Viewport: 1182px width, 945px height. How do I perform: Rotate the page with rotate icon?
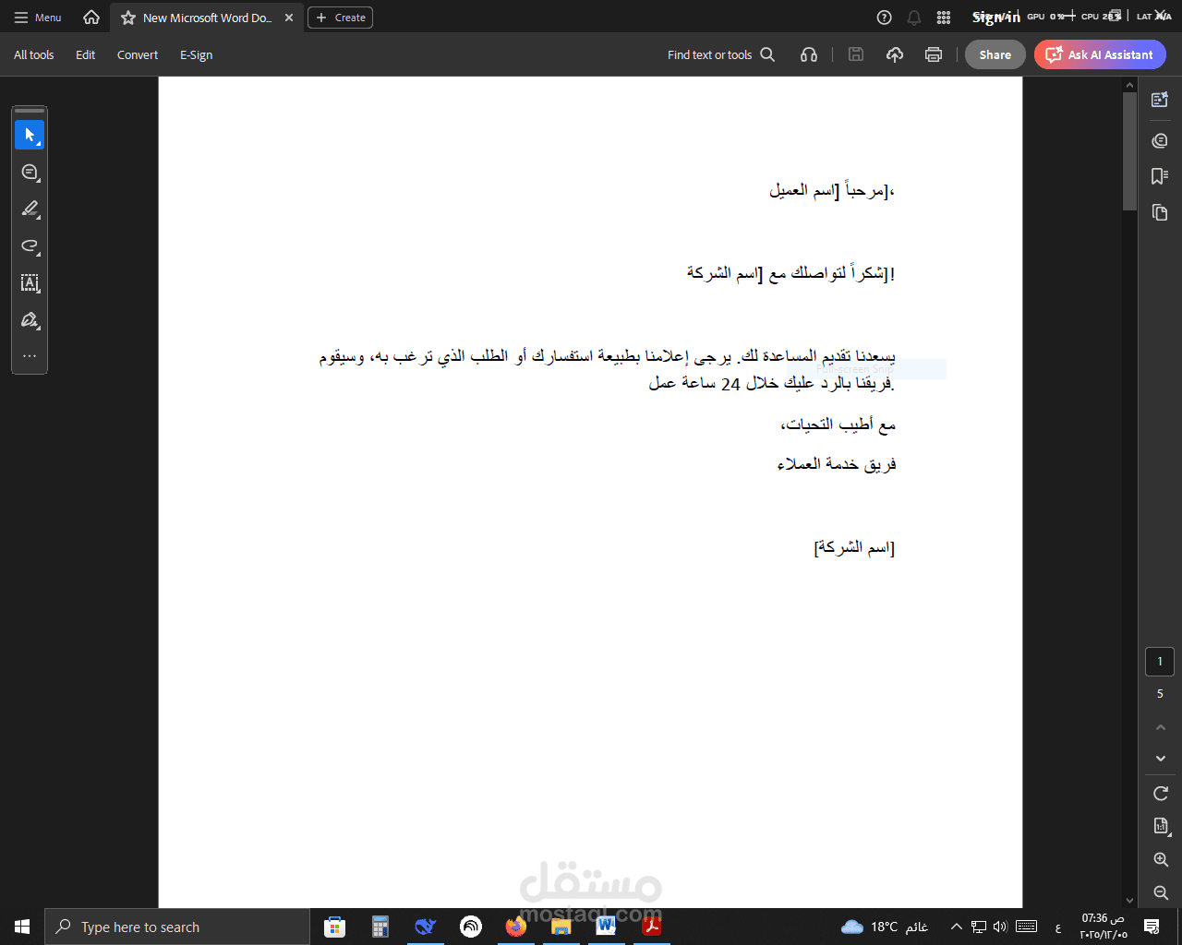pos(1161,794)
